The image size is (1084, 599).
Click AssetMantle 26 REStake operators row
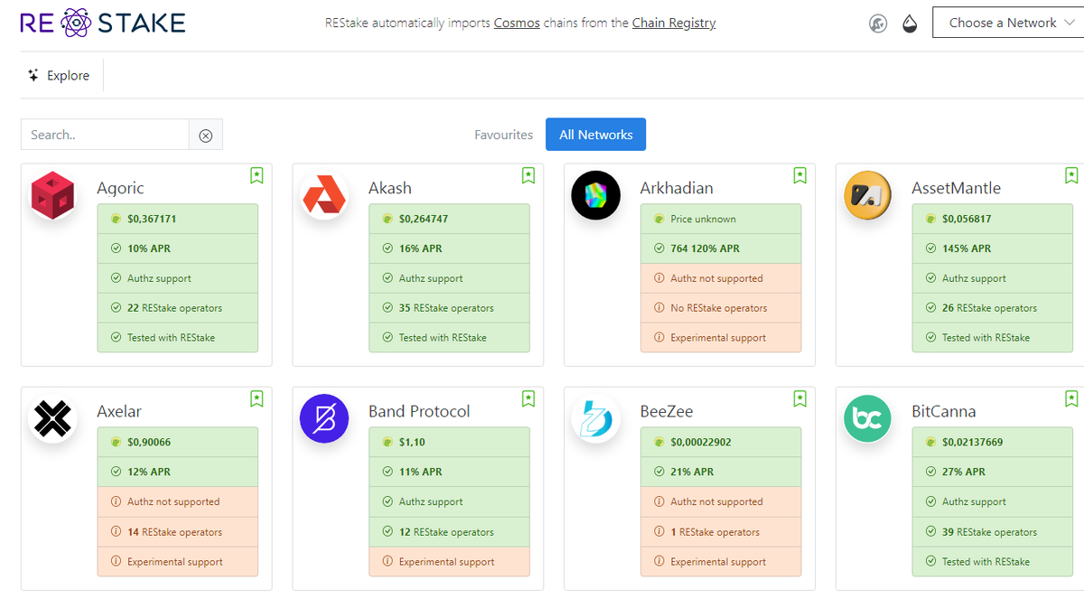point(993,308)
